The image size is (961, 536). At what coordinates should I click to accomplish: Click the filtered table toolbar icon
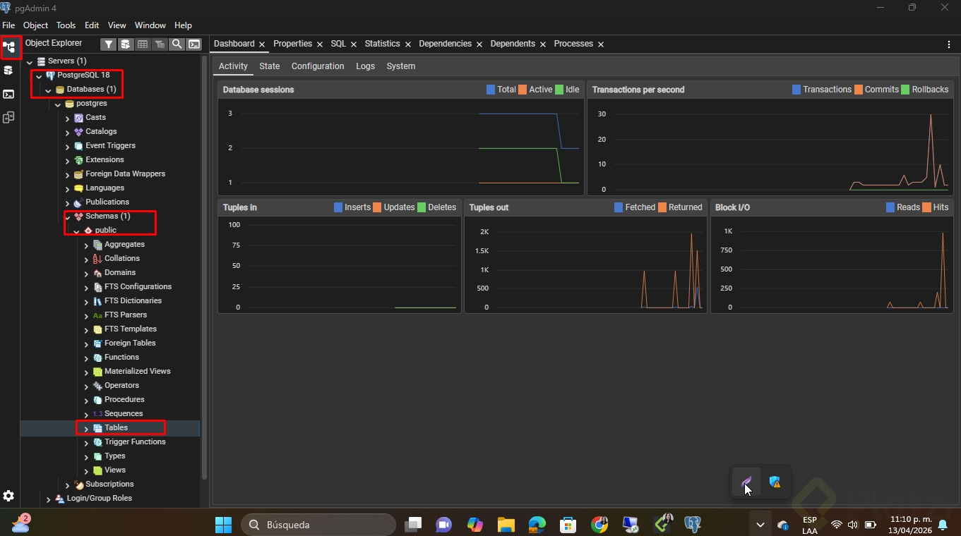(x=160, y=44)
